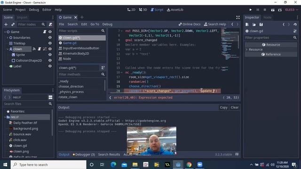
Task: Play a custom scene icon
Action: pyautogui.click(x=280, y=10)
